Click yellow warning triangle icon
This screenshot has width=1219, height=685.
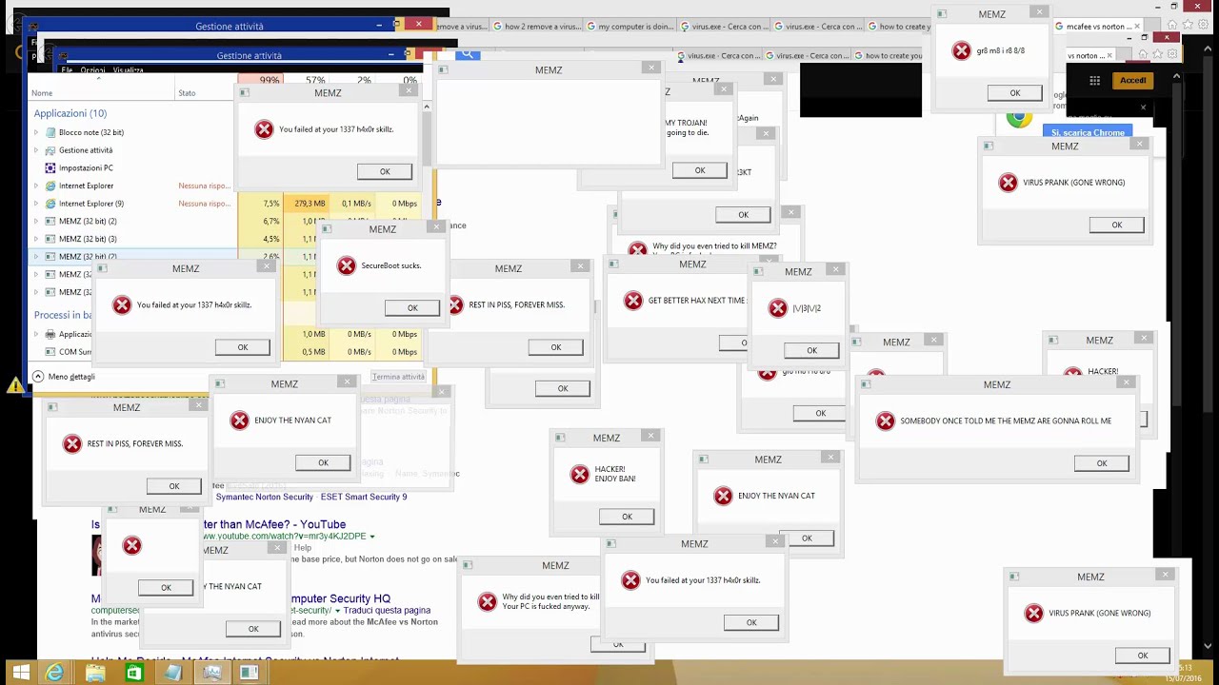point(15,385)
